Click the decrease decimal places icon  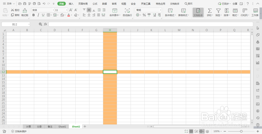pyautogui.click(x=159, y=15)
